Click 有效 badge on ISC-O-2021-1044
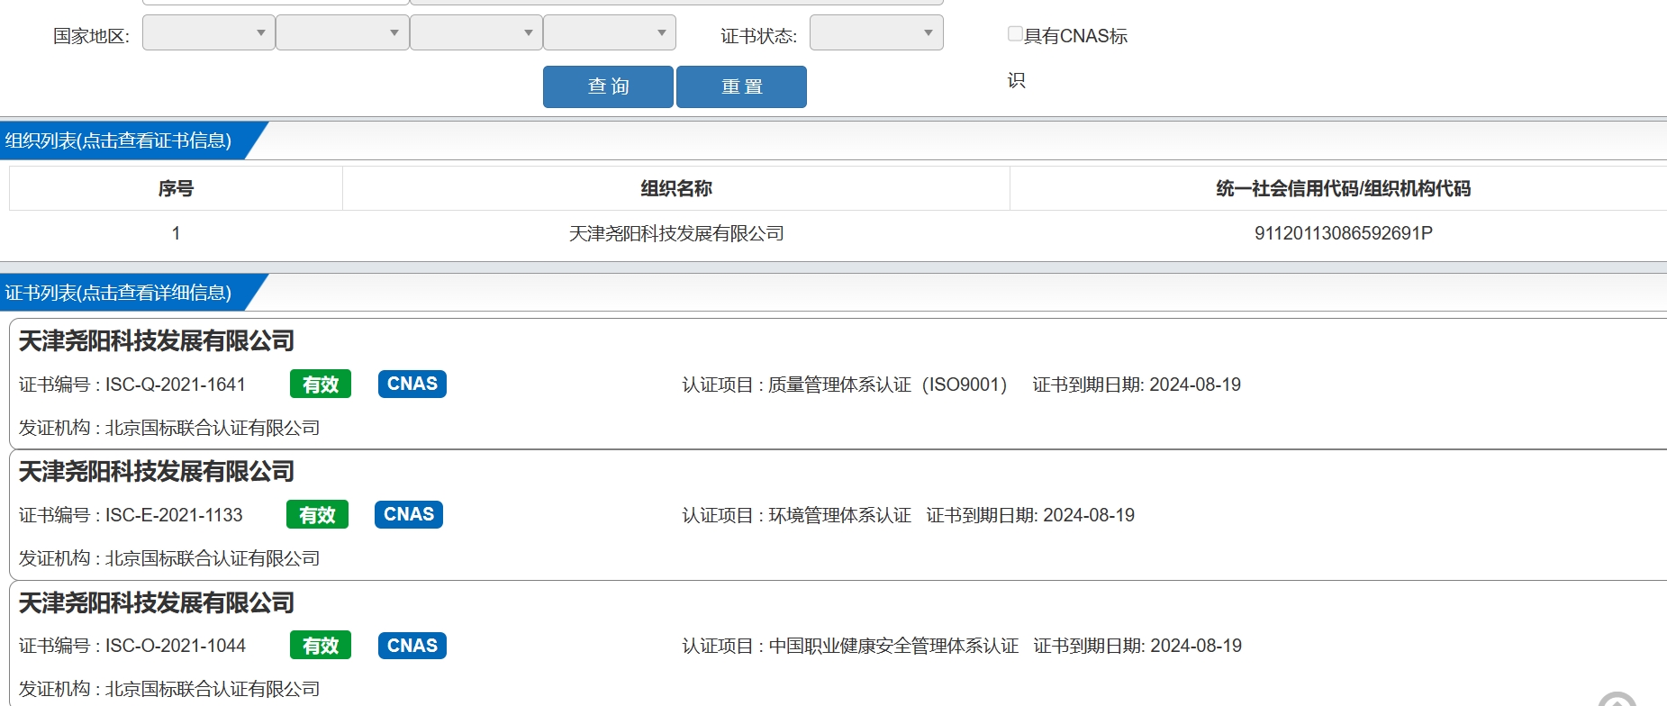Viewport: 1667px width, 706px height. [321, 646]
